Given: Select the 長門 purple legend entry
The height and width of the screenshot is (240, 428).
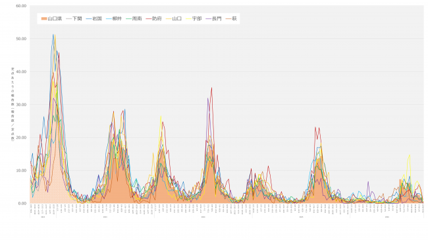Looking at the screenshot, I should (x=214, y=19).
